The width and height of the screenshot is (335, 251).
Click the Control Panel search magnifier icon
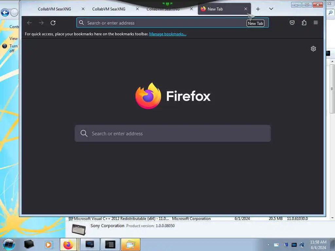pos(330,13)
